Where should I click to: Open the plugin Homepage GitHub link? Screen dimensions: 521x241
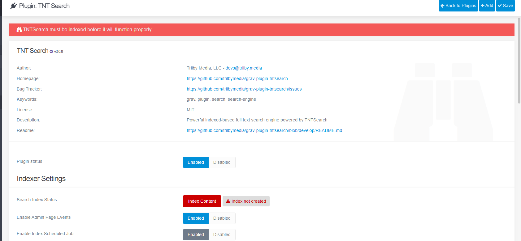coord(237,78)
